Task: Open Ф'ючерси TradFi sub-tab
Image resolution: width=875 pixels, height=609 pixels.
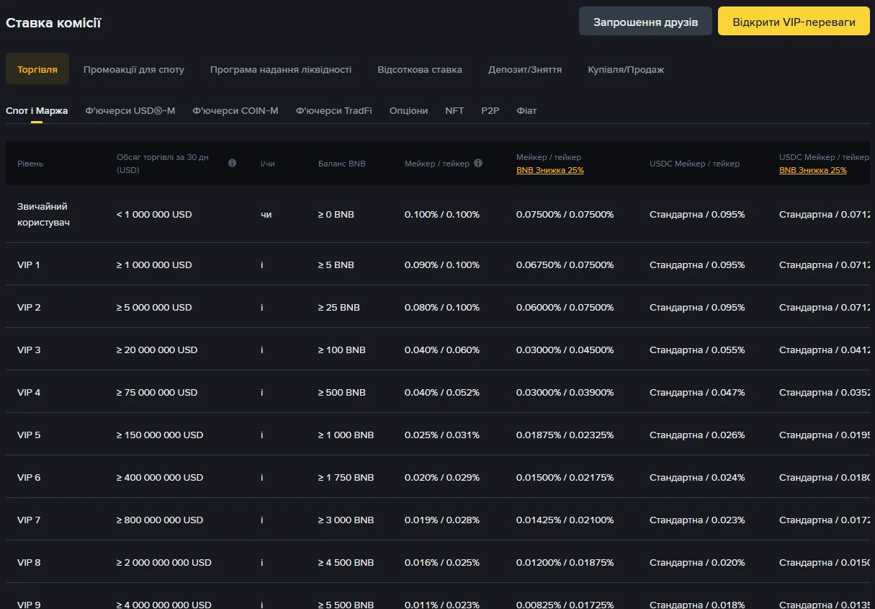Action: [334, 110]
